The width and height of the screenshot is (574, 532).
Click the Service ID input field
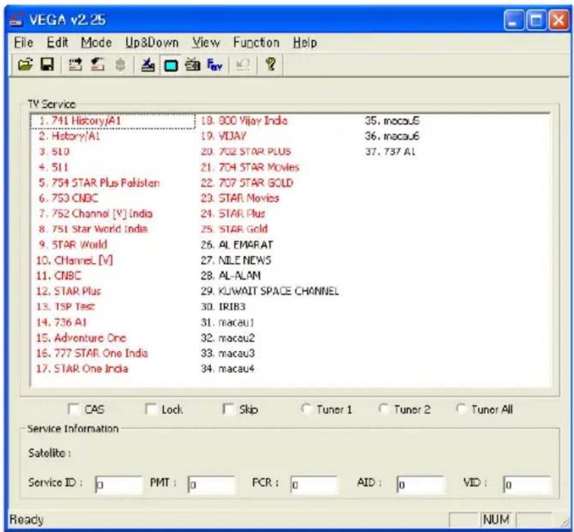tap(118, 485)
